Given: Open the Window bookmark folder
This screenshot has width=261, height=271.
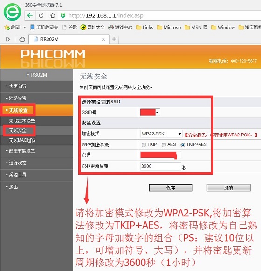Looking at the screenshot, I should click(x=223, y=27).
